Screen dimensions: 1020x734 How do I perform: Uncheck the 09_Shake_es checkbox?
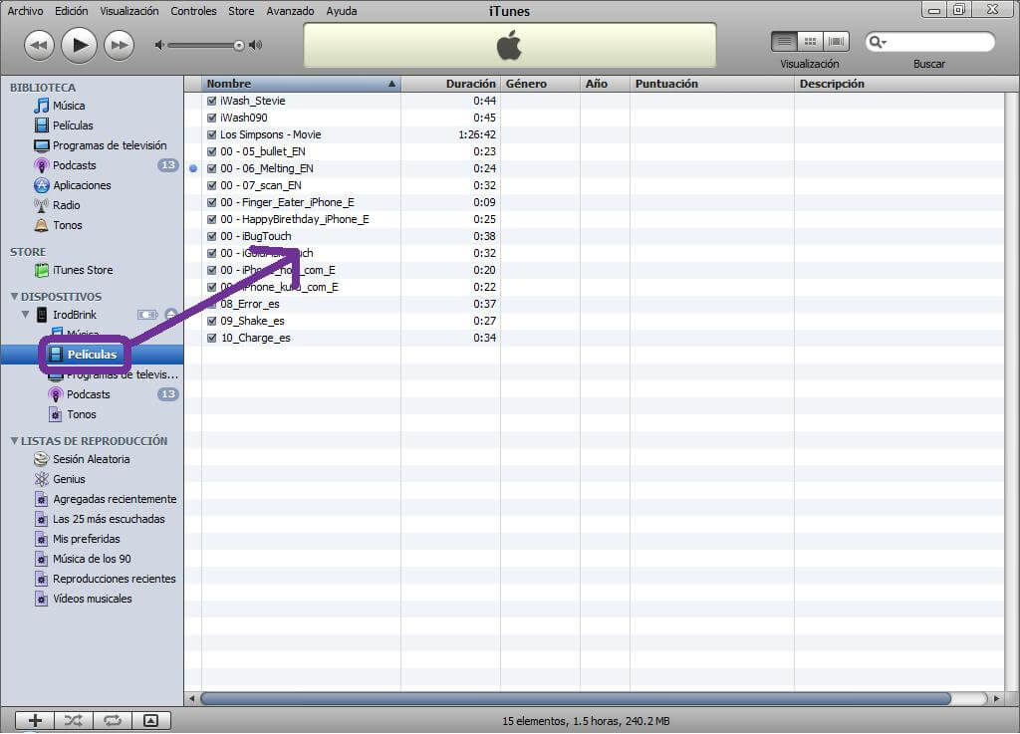[x=211, y=321]
